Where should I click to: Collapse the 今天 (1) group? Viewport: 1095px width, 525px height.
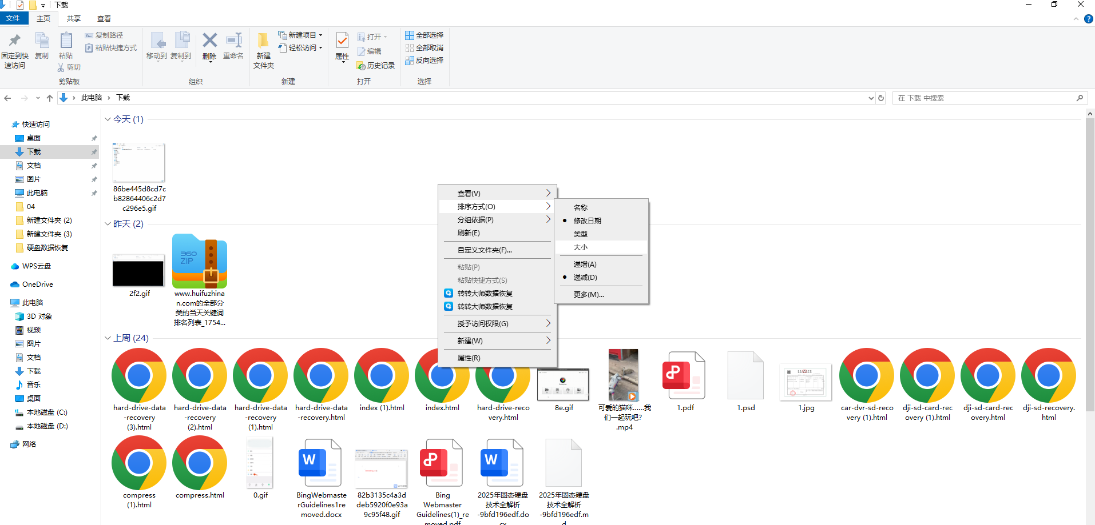click(108, 119)
